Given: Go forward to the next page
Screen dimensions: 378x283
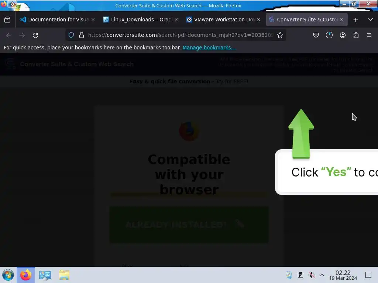Looking at the screenshot, I should pyautogui.click(x=22, y=35).
